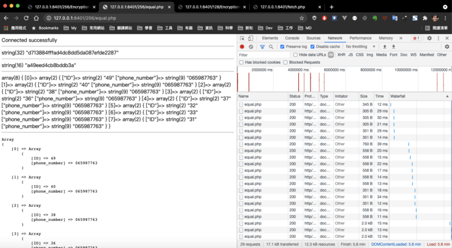Filter requests by CSS type
Image resolution: width=452 pixels, height=248 pixels.
359,55
